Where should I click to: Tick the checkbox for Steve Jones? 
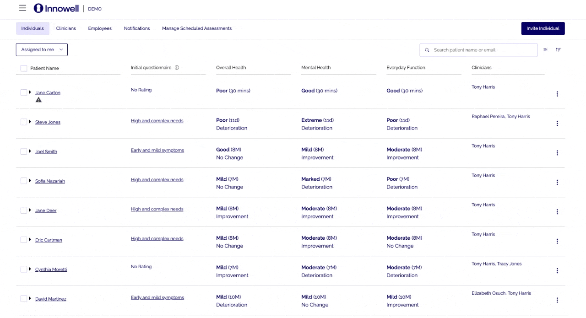24,122
